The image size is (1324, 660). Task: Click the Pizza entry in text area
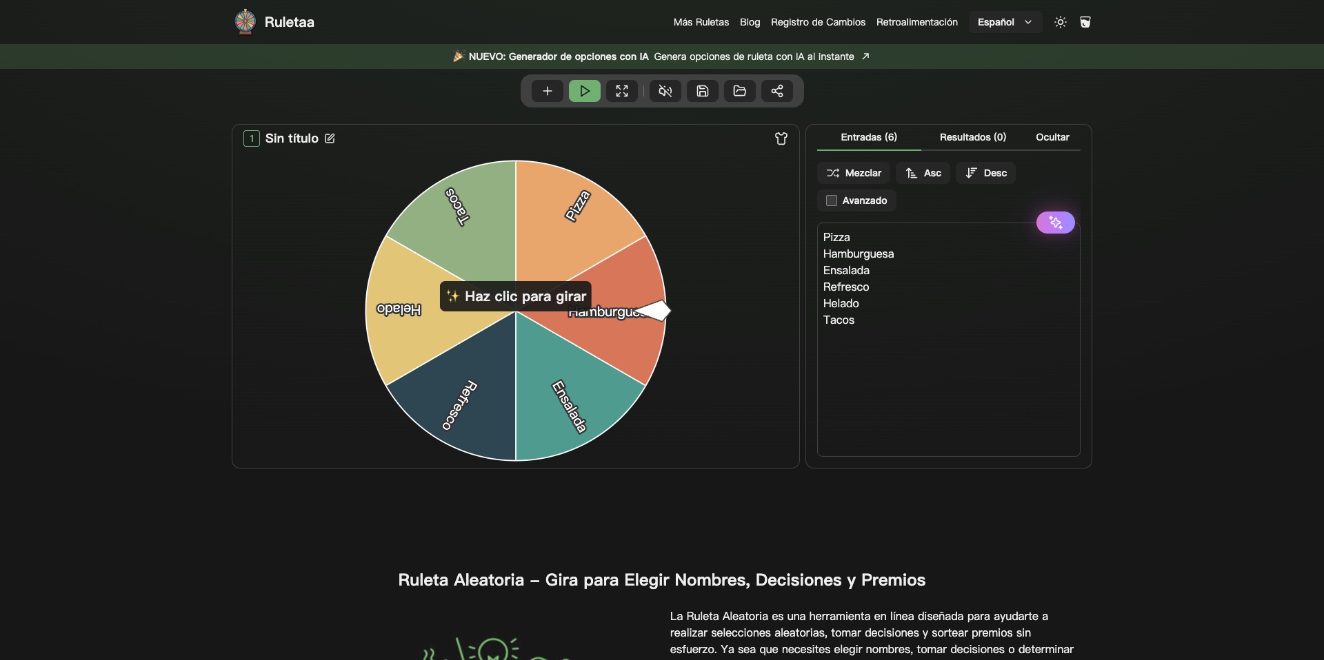(836, 237)
